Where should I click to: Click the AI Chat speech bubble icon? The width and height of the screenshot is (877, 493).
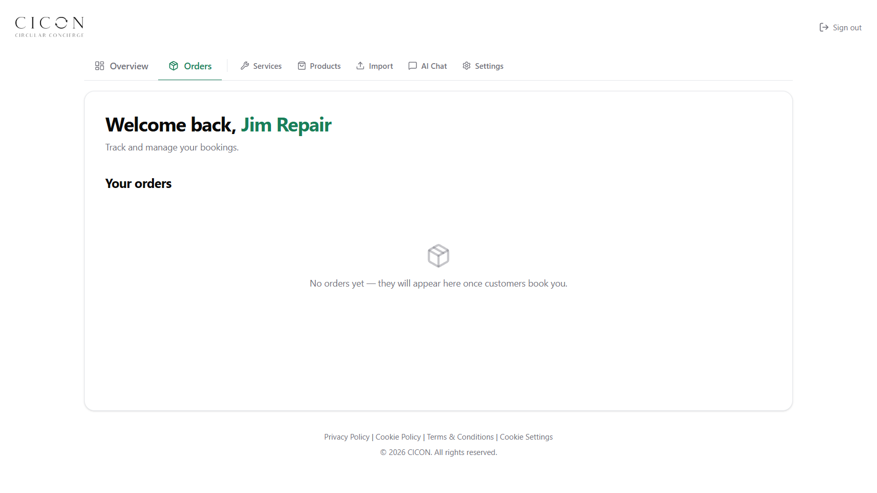tap(413, 66)
